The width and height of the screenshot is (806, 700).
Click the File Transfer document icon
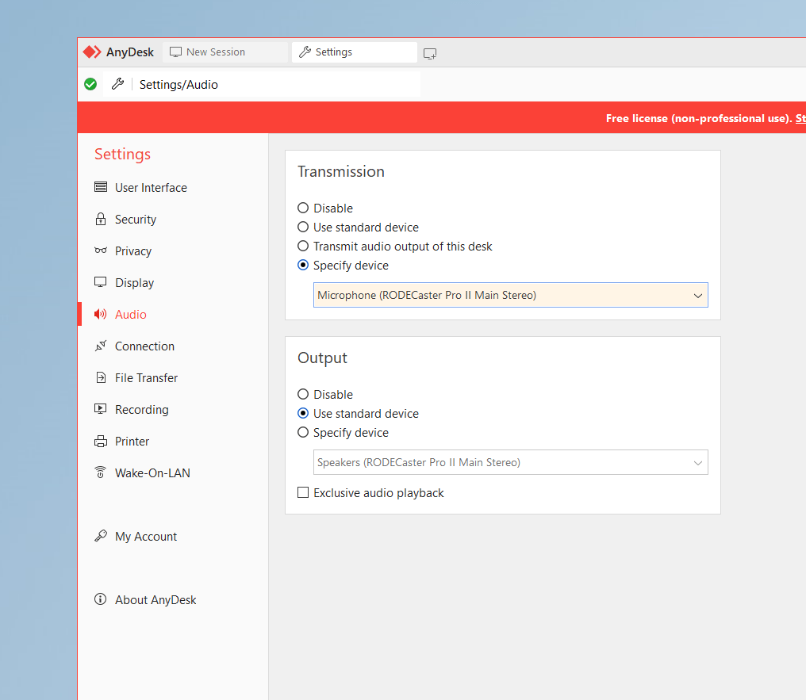tap(101, 377)
